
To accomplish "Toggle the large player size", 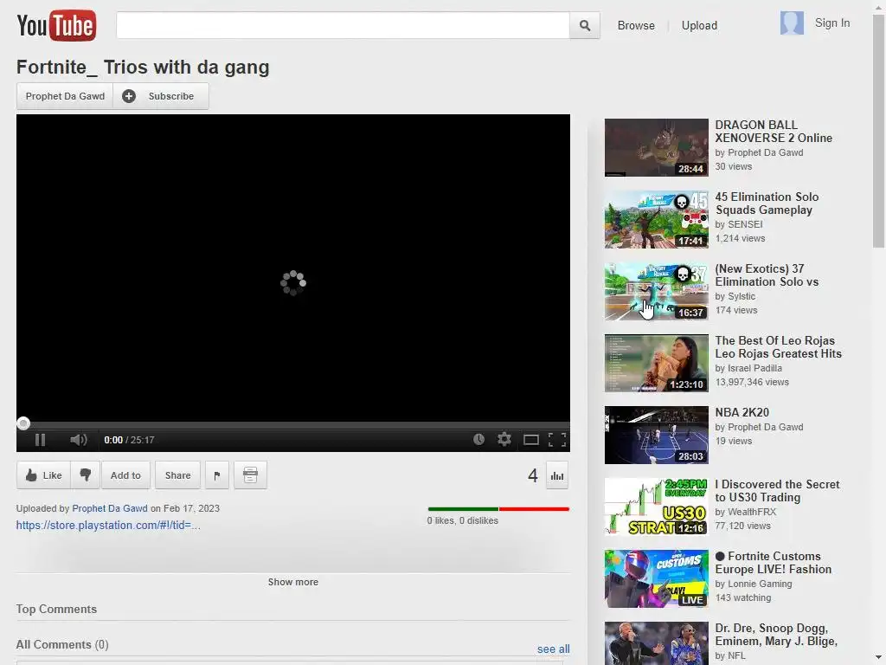I will coord(530,439).
